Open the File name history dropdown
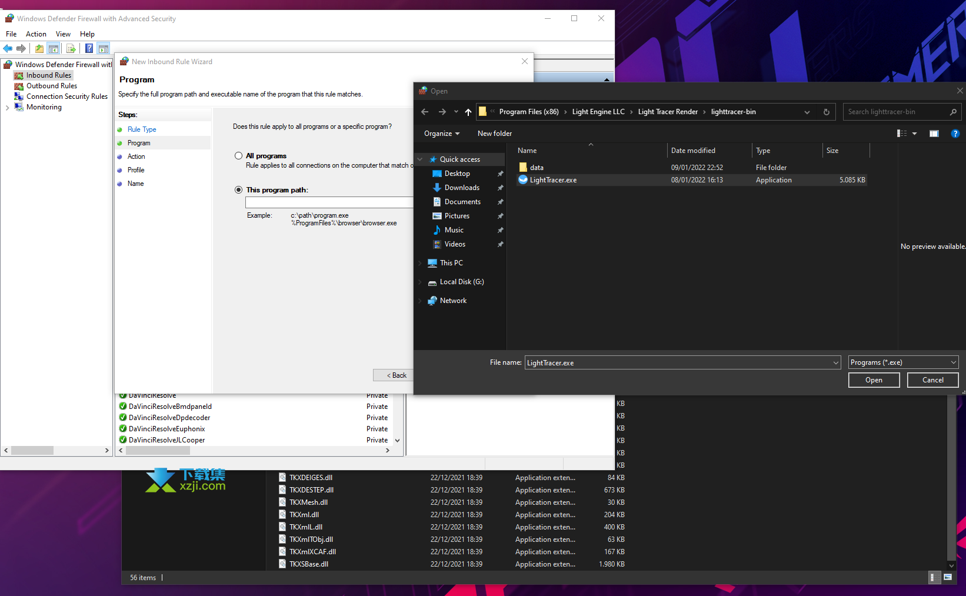966x596 pixels. tap(835, 363)
